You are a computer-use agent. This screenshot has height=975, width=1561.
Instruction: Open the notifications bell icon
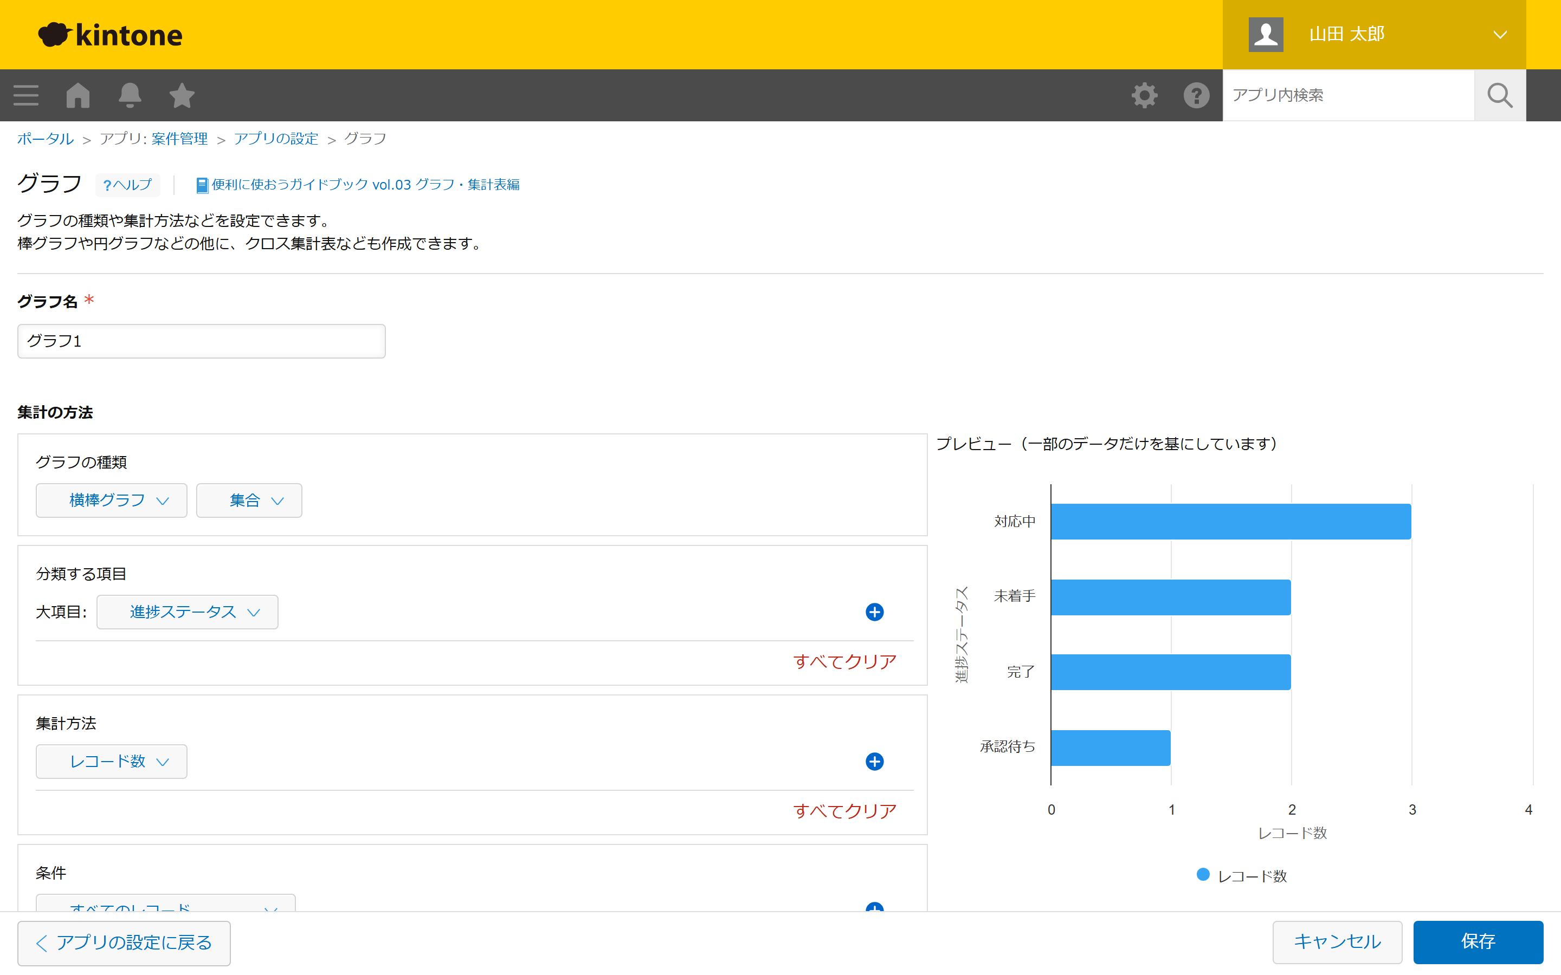(130, 95)
